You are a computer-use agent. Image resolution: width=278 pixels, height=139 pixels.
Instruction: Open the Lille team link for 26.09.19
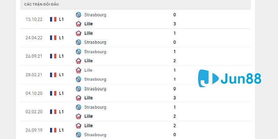coord(89,125)
